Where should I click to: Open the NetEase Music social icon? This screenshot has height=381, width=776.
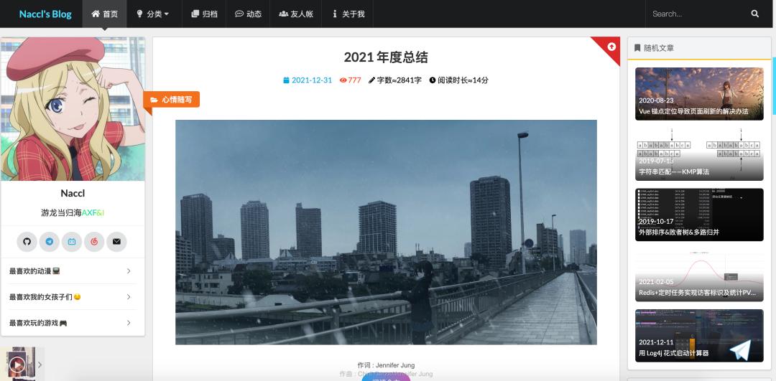pyautogui.click(x=94, y=242)
